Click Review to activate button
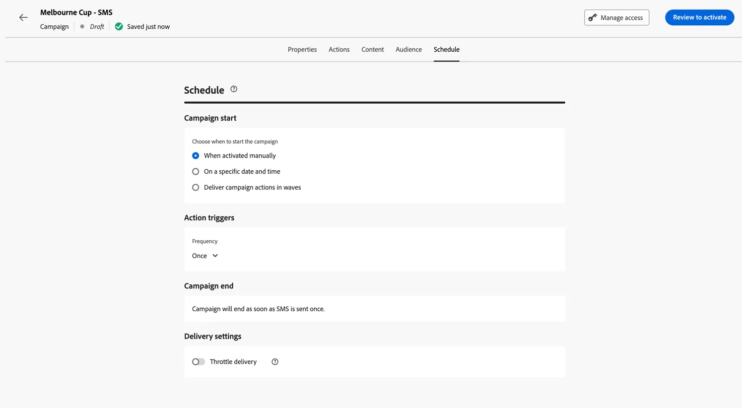Image resolution: width=742 pixels, height=408 pixels. point(699,17)
